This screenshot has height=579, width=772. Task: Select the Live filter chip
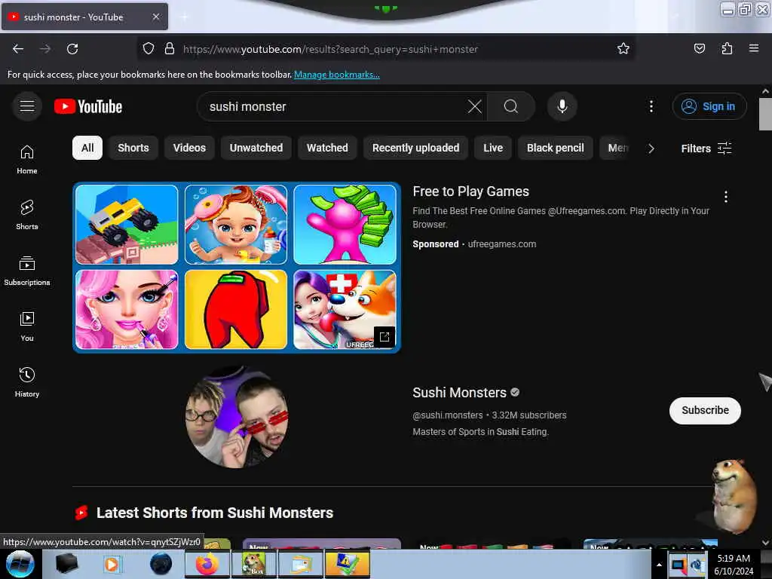(493, 148)
